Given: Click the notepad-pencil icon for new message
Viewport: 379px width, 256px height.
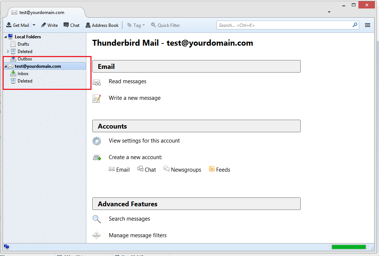Looking at the screenshot, I should pyautogui.click(x=97, y=99).
